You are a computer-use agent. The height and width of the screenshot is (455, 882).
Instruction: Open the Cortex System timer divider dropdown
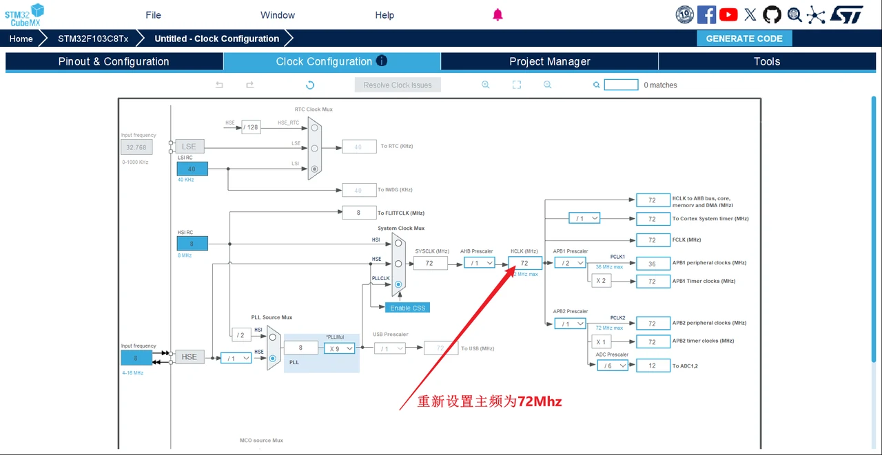pos(584,218)
